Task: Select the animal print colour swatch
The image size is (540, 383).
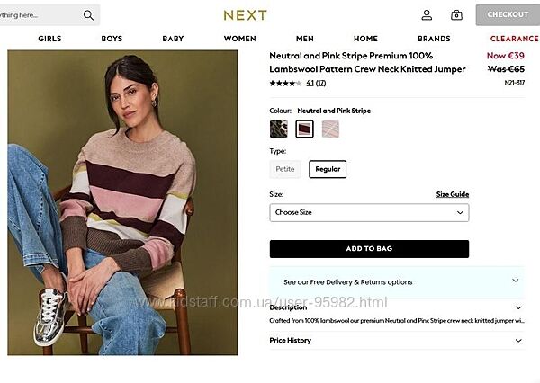Action: (279, 129)
